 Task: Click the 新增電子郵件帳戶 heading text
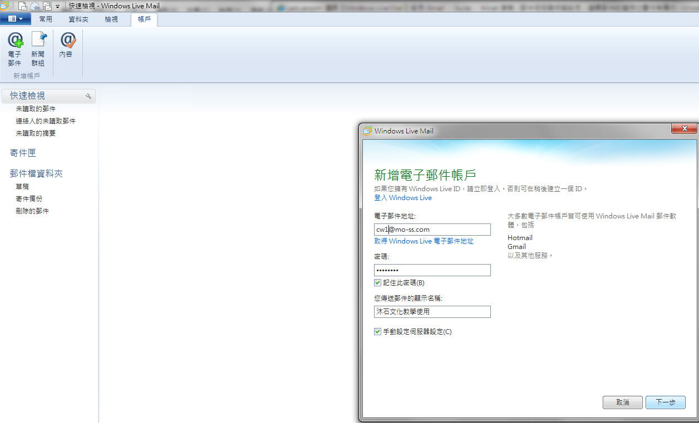point(425,175)
